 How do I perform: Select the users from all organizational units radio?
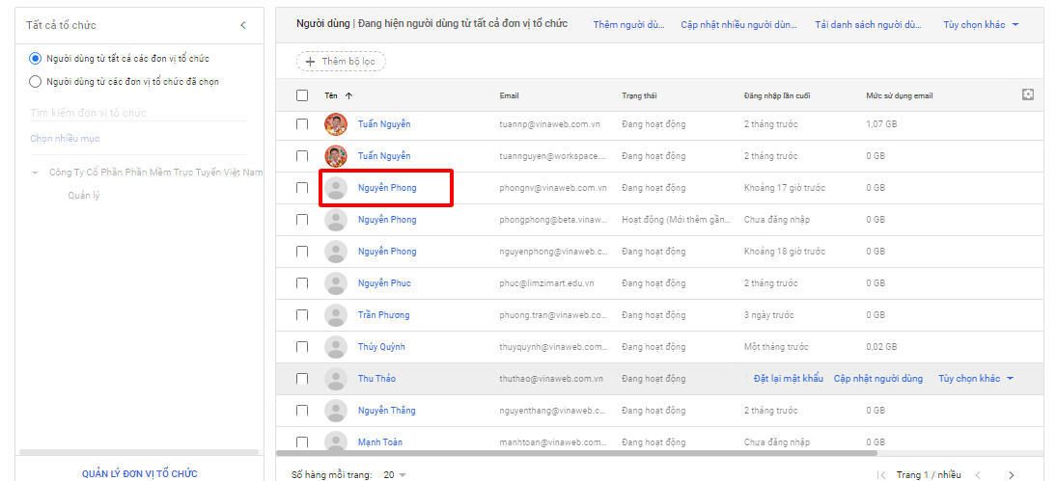pyautogui.click(x=36, y=59)
